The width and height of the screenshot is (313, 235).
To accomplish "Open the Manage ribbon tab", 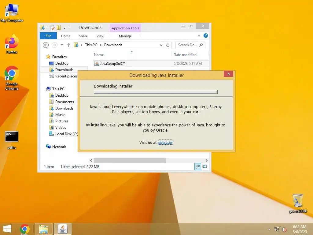I will pos(125,36).
